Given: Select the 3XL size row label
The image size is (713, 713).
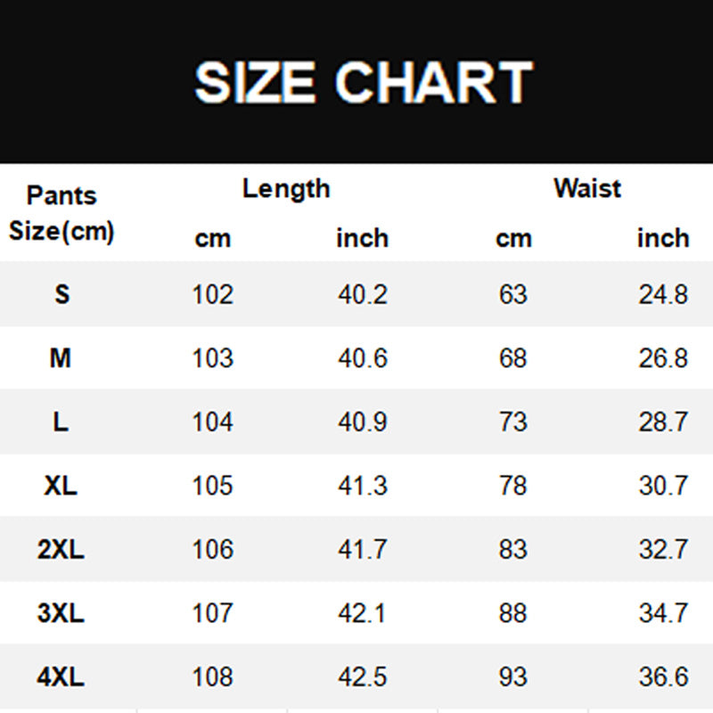Looking at the screenshot, I should [x=61, y=613].
